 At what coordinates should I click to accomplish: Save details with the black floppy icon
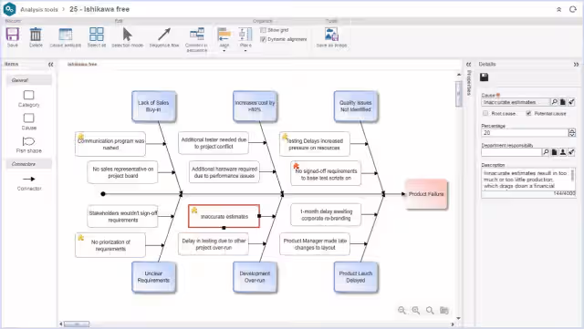pyautogui.click(x=485, y=77)
